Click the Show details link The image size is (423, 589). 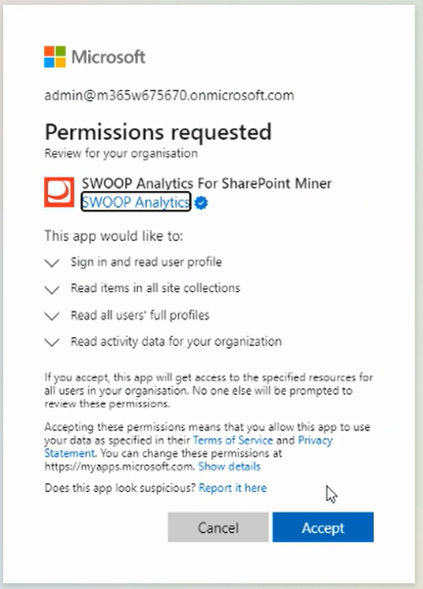(x=229, y=466)
